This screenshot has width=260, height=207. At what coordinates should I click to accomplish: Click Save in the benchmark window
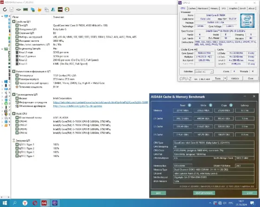[x=158, y=193]
